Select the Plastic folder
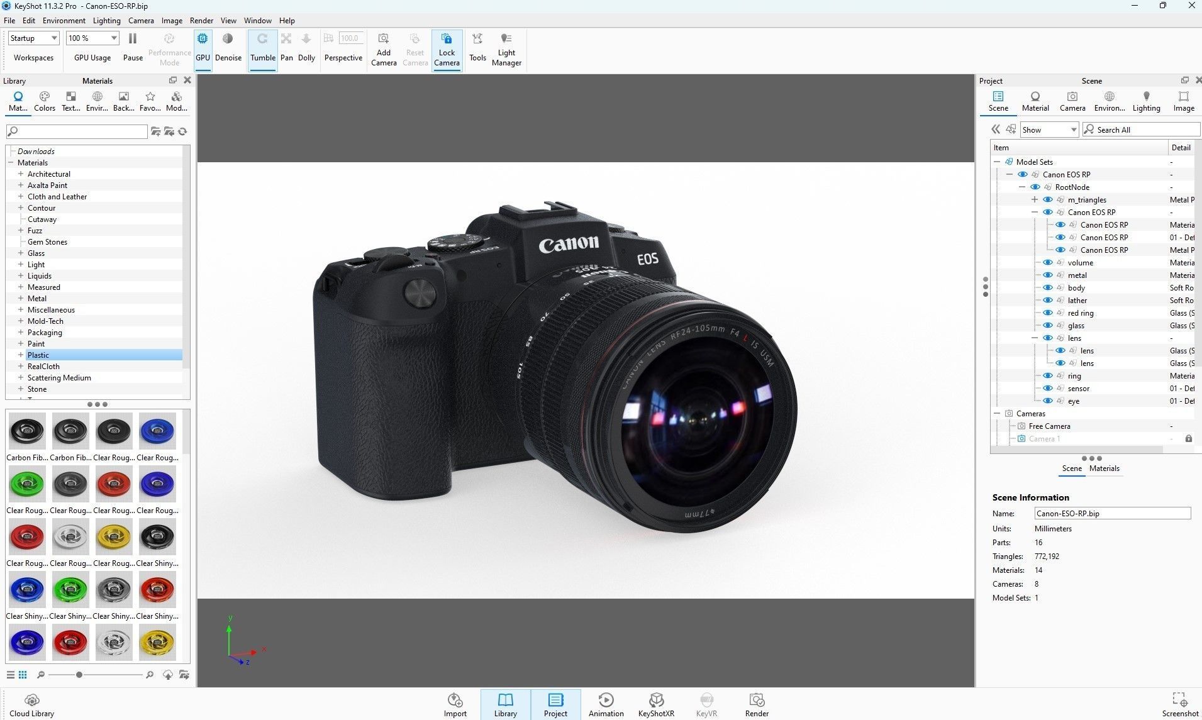The height and width of the screenshot is (720, 1202). [x=38, y=355]
